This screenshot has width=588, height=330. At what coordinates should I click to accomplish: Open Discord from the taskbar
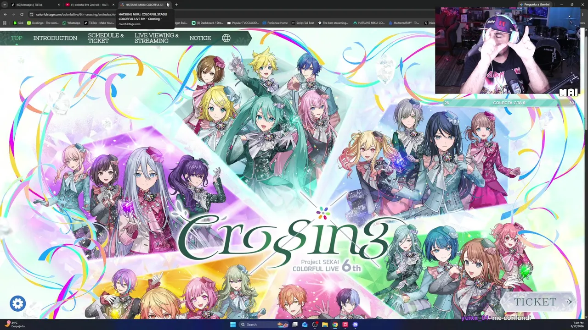[355, 324]
